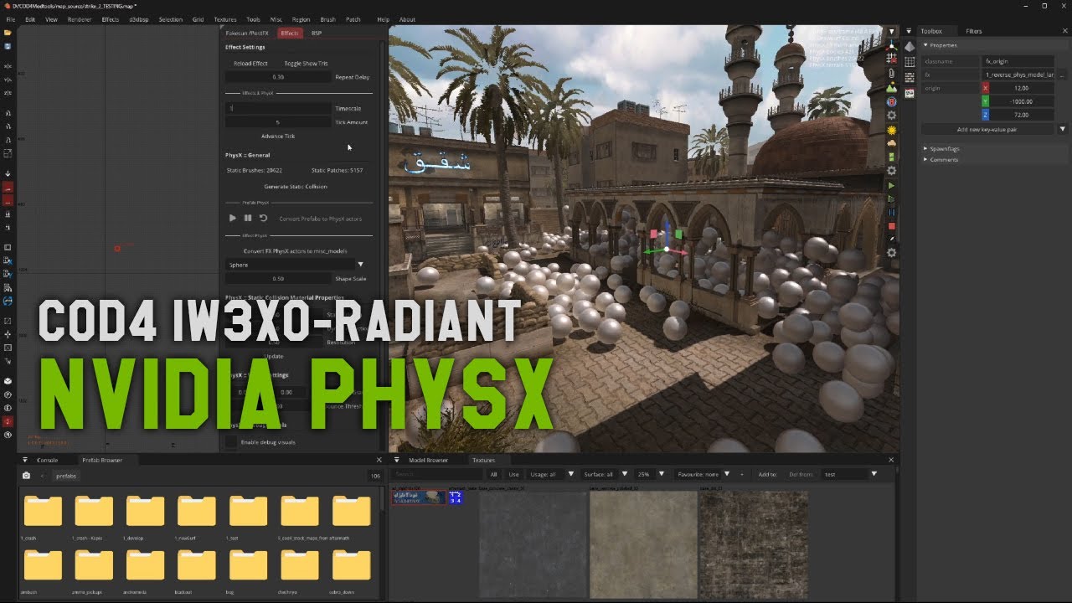Click the outlined green play icon

pyautogui.click(x=891, y=198)
